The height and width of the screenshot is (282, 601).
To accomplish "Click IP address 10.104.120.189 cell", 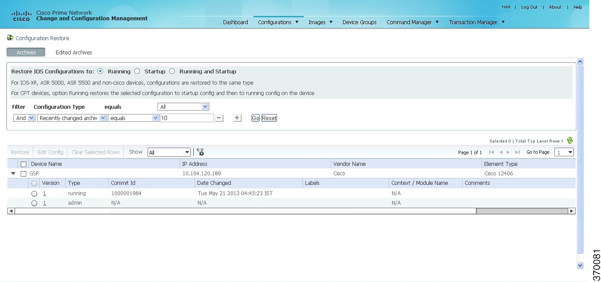I will pos(201,174).
